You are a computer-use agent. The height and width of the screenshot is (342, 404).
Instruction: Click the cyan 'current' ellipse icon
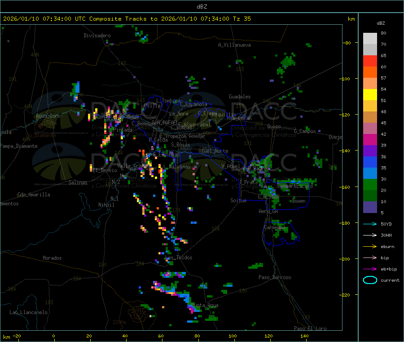click(370, 280)
